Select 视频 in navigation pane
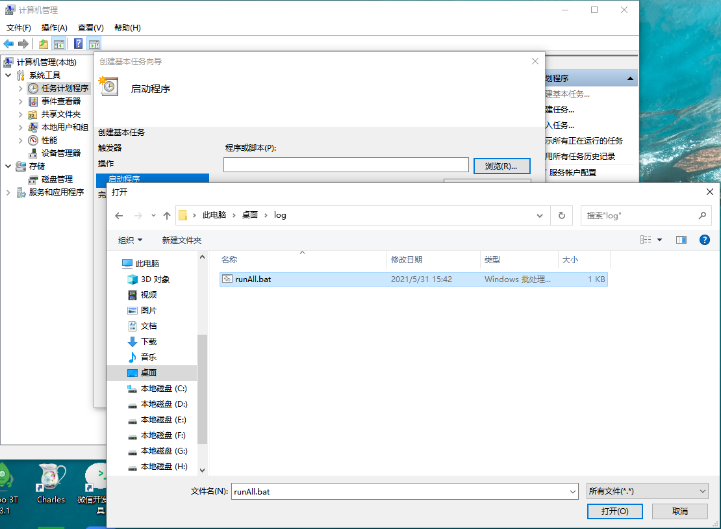Viewport: 721px width, 529px height. point(149,295)
